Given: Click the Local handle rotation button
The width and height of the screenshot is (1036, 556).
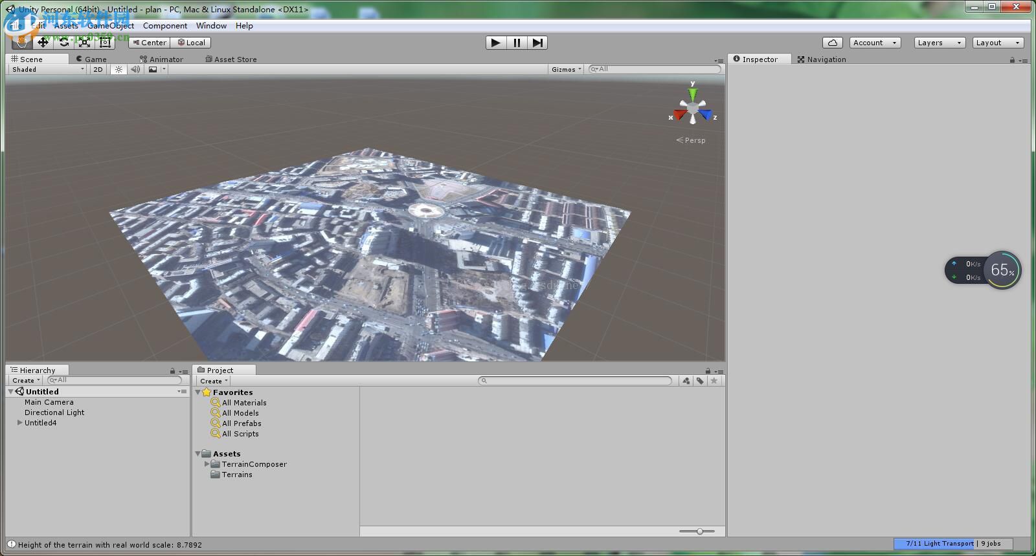Looking at the screenshot, I should (x=191, y=43).
